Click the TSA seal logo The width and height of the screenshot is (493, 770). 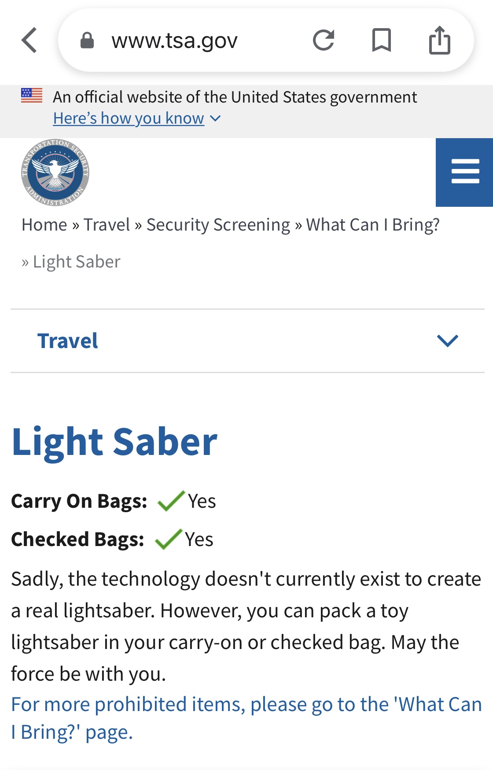(x=55, y=172)
